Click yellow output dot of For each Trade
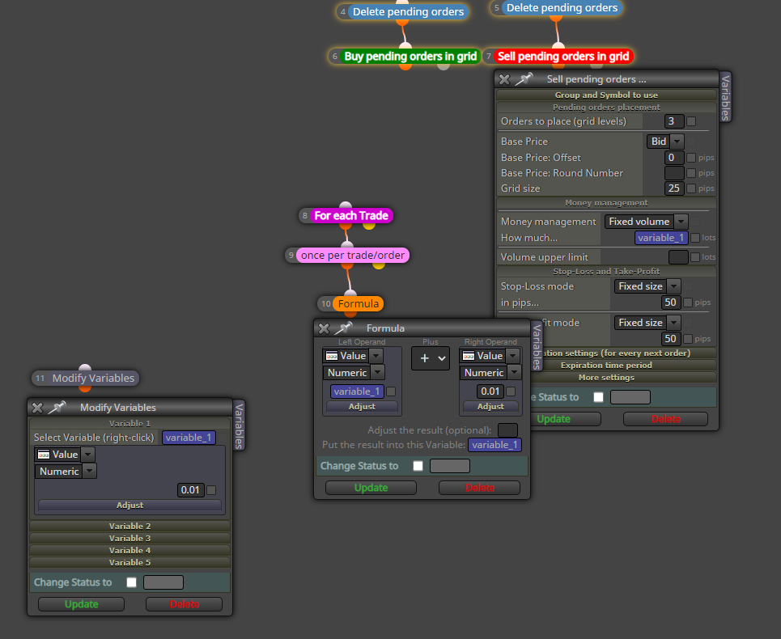Screen dimensions: 781x639 [x=369, y=225]
